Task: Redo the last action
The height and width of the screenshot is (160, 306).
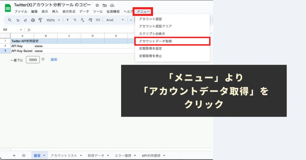Action: tap(25, 20)
